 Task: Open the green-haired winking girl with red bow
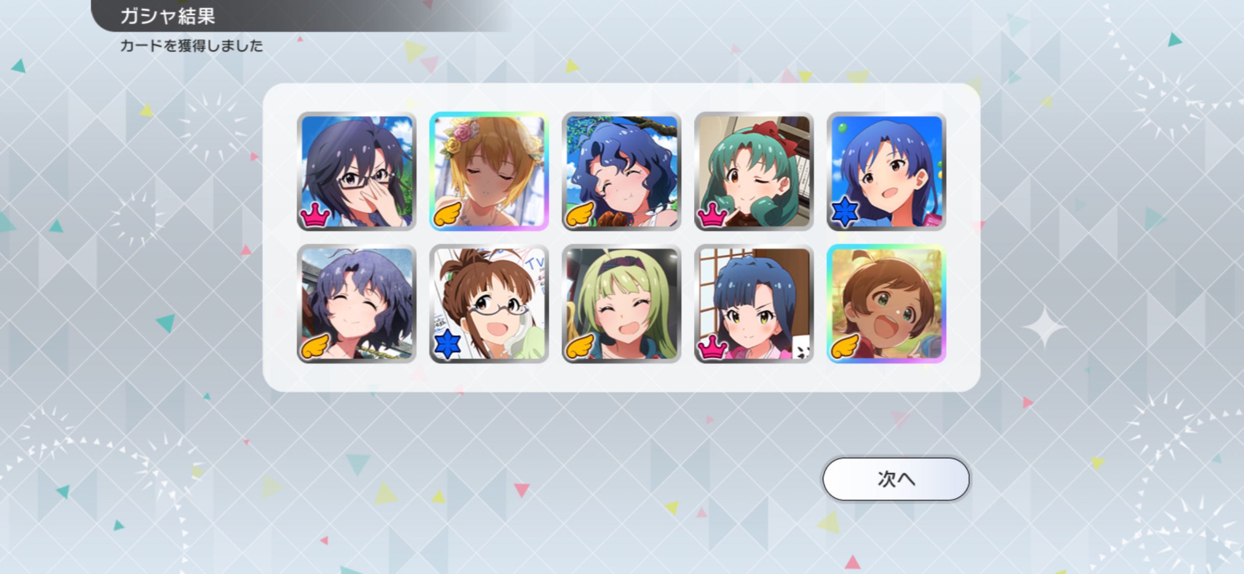pos(754,171)
